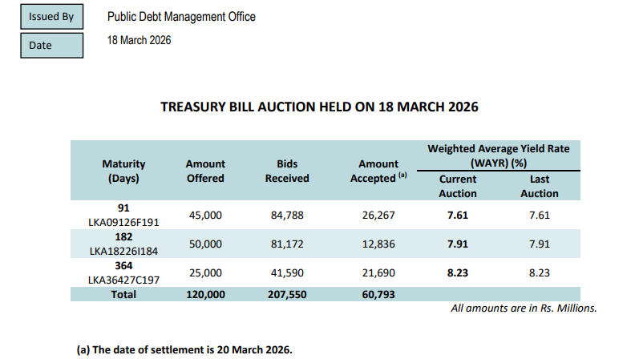
Task: Click the Treasury Bill Auction heading
Action: 319,107
